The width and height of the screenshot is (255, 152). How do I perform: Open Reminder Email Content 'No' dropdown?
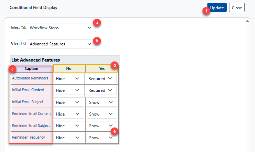coord(68,114)
